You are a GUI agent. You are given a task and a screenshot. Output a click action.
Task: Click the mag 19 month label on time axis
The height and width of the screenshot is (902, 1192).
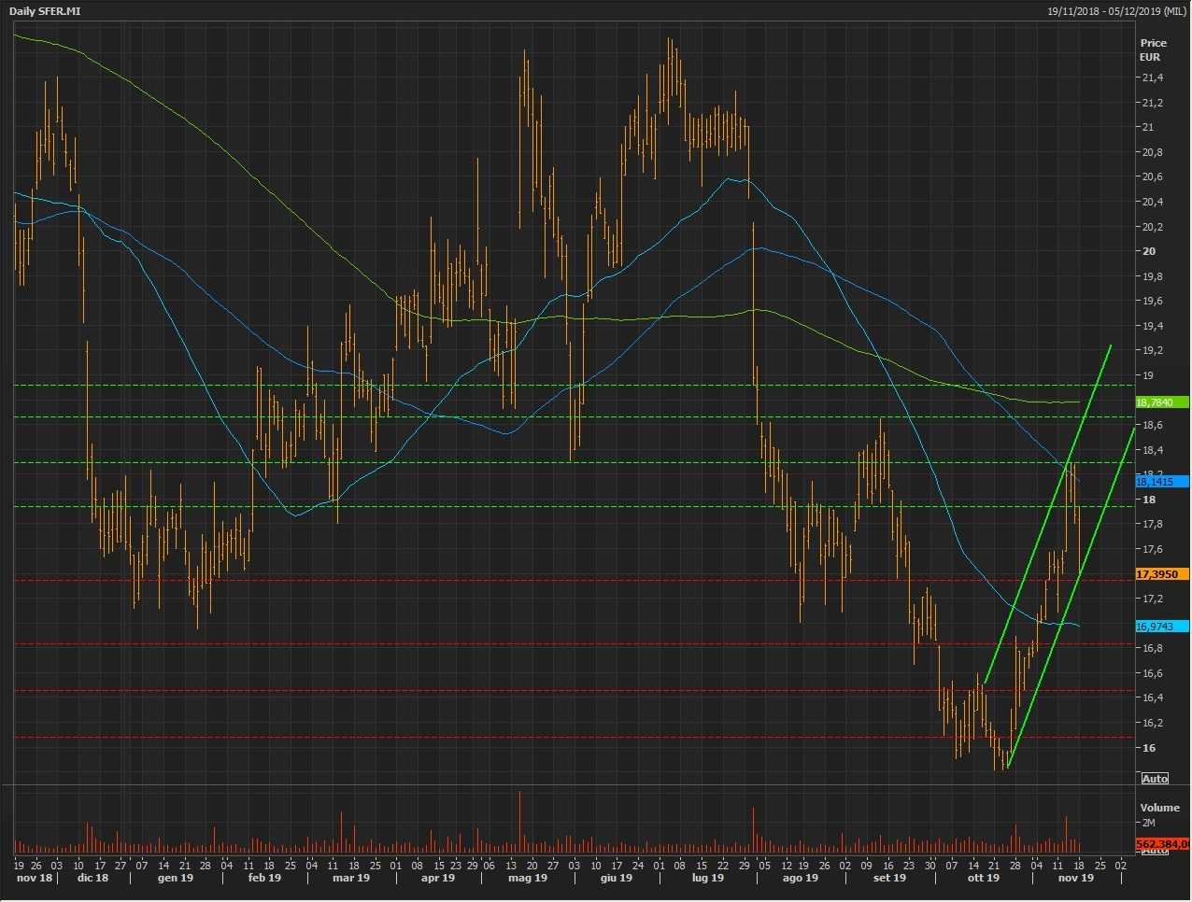click(x=528, y=878)
